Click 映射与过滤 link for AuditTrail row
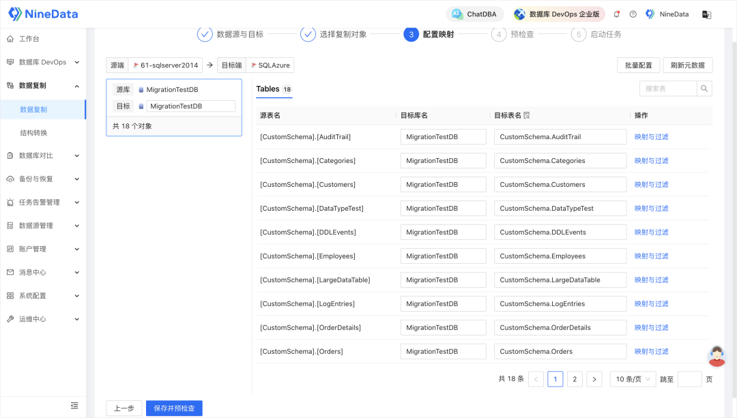This screenshot has width=737, height=418. click(x=651, y=137)
